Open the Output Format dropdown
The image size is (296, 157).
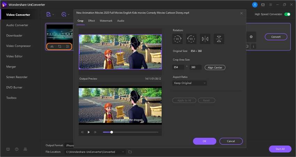[x=69, y=145]
